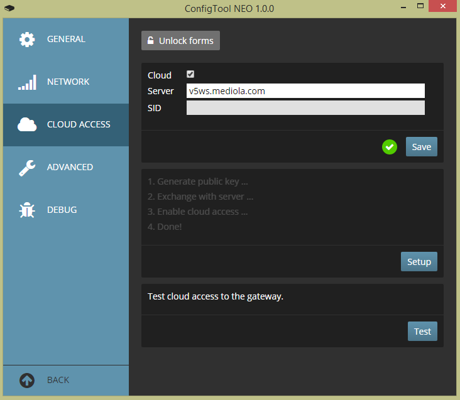
Task: Click the Server address input field
Action: click(305, 91)
